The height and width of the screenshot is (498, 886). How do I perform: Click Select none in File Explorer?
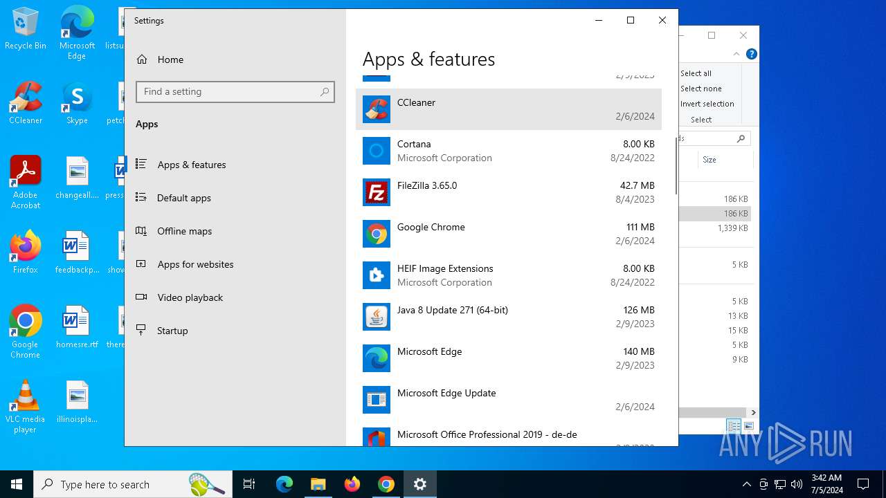(700, 89)
